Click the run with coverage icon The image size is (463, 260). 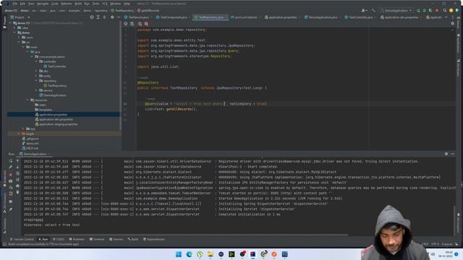[x=430, y=10]
